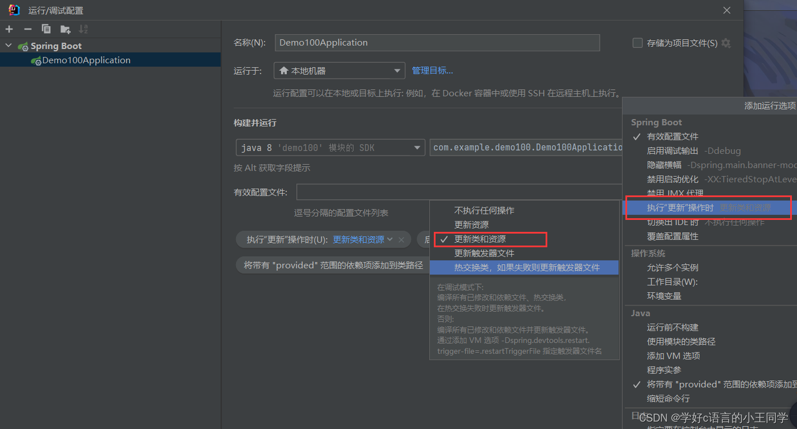Select 环境变量 option
The height and width of the screenshot is (429, 797).
[x=711, y=296]
